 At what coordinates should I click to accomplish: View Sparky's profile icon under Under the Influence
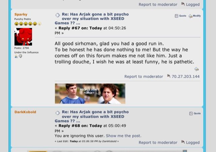(x=16, y=56)
